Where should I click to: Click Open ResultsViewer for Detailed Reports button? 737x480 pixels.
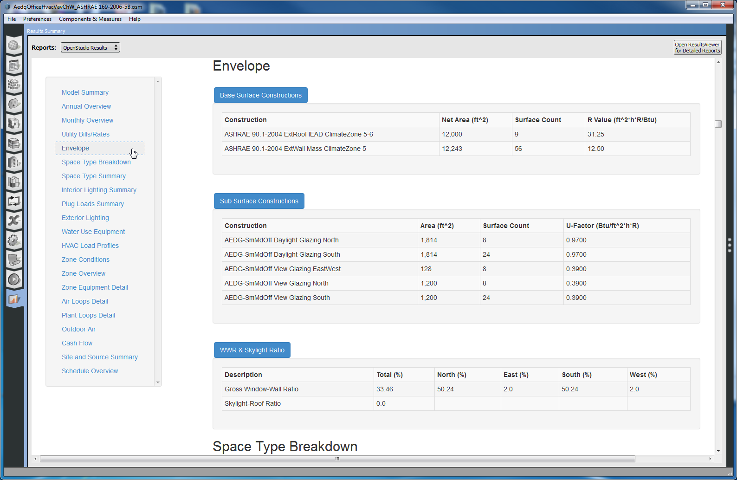[x=697, y=48]
